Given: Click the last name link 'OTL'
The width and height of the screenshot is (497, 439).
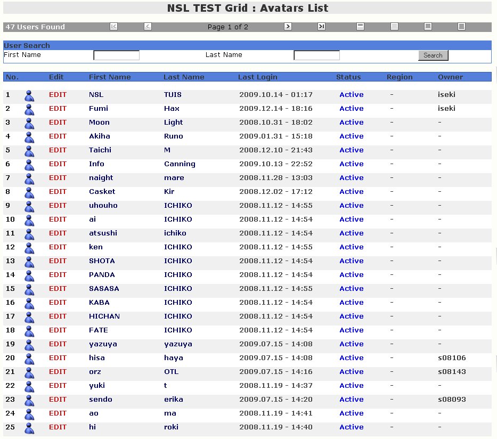Looking at the screenshot, I should pos(171,372).
